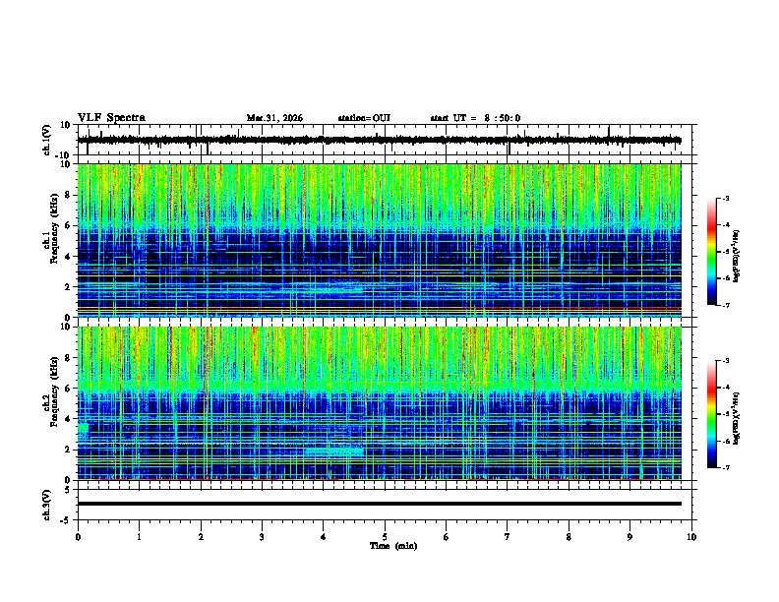This screenshot has height=602, width=779.
Task: Click the "2" kHz tick of ch.1 spectrogram
Action: [69, 286]
